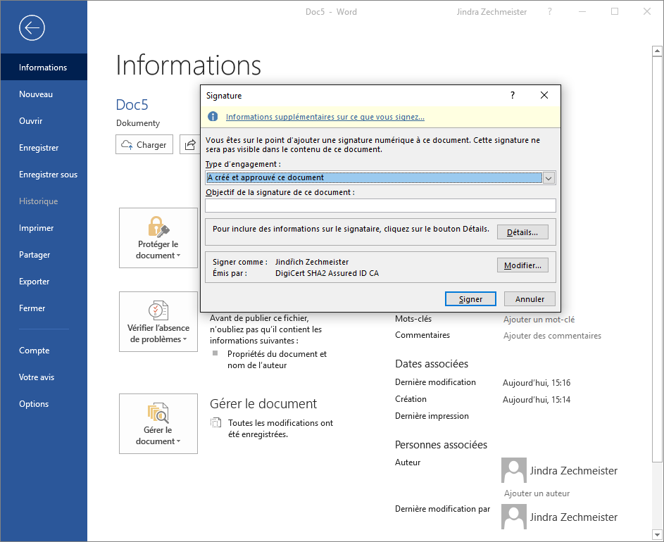Image resolution: width=664 pixels, height=542 pixels.
Task: Click Modifier... to change certificate
Action: pyautogui.click(x=522, y=265)
